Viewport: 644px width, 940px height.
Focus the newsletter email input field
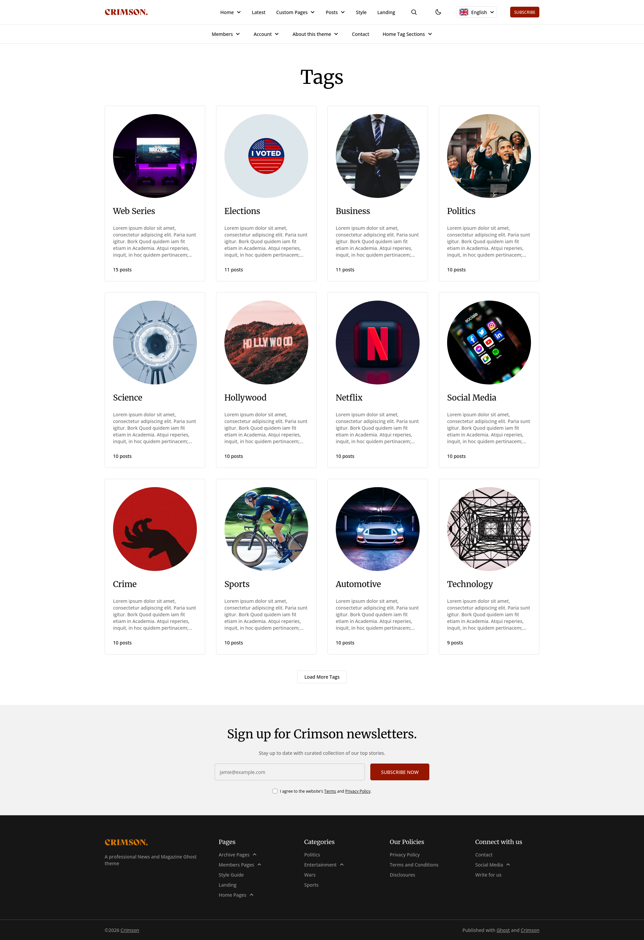(x=290, y=772)
